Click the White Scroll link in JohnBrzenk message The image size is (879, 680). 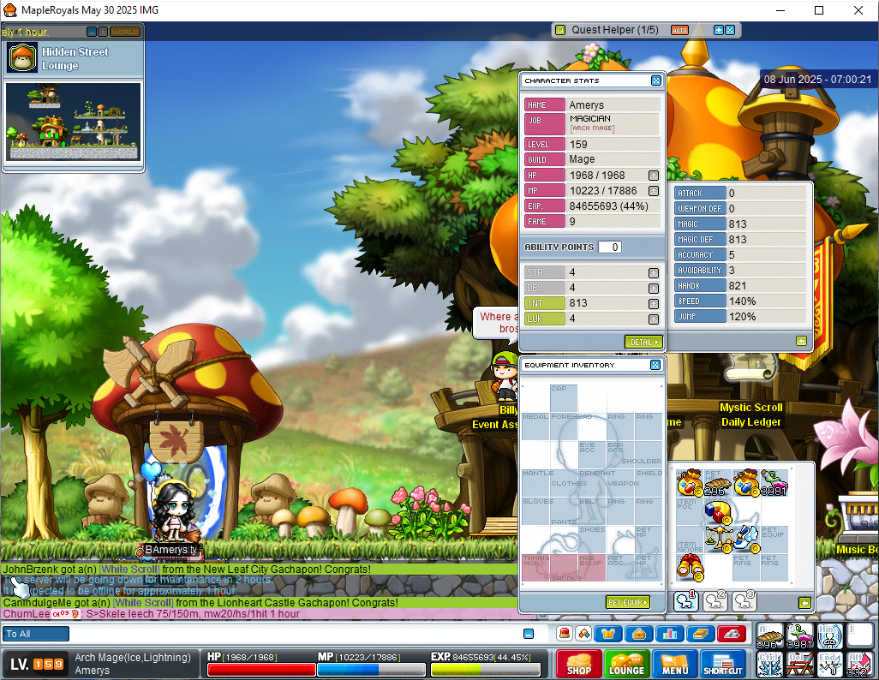(129, 570)
